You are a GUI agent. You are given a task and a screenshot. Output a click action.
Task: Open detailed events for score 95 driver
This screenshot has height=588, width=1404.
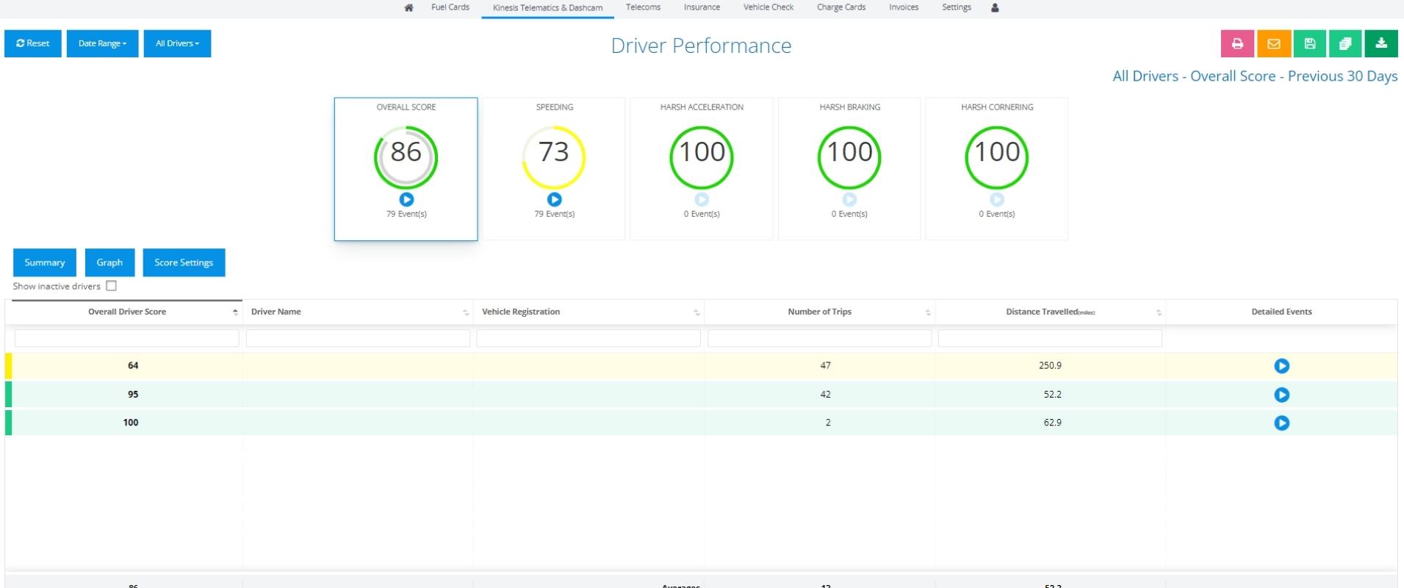(x=1281, y=395)
